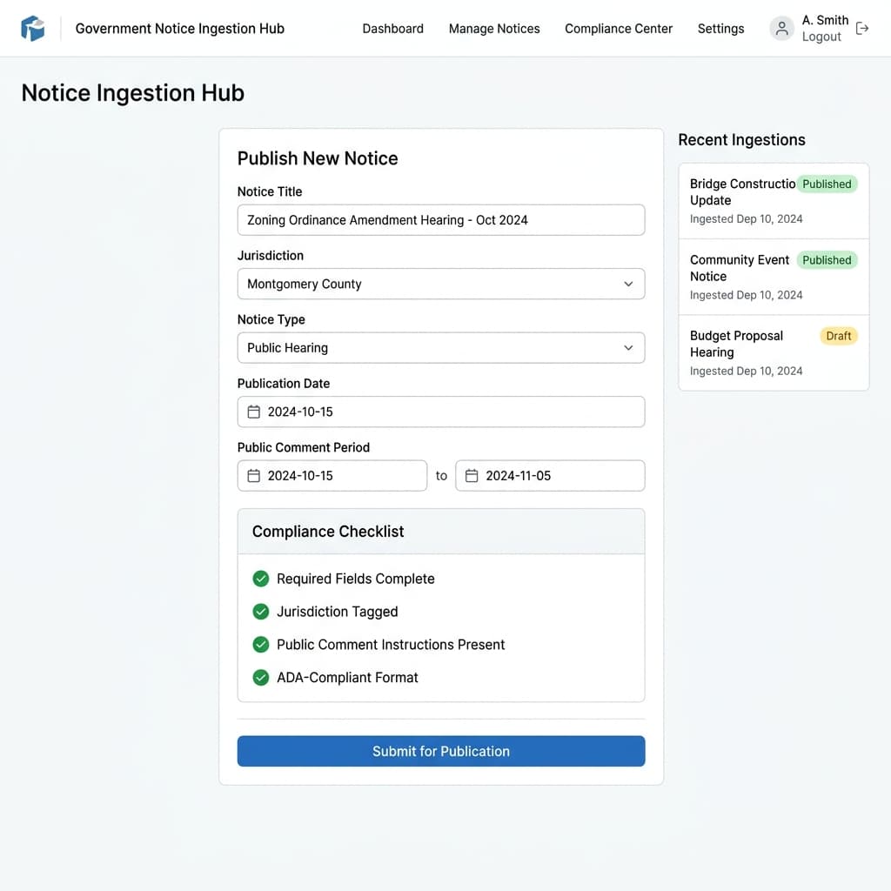Expand the Notice Type dropdown

pos(440,347)
